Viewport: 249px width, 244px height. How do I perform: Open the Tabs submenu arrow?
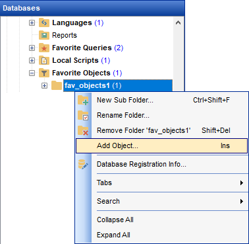(x=242, y=183)
